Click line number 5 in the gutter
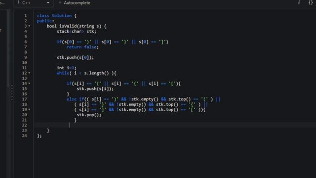The width and height of the screenshot is (316, 178). click(x=26, y=37)
